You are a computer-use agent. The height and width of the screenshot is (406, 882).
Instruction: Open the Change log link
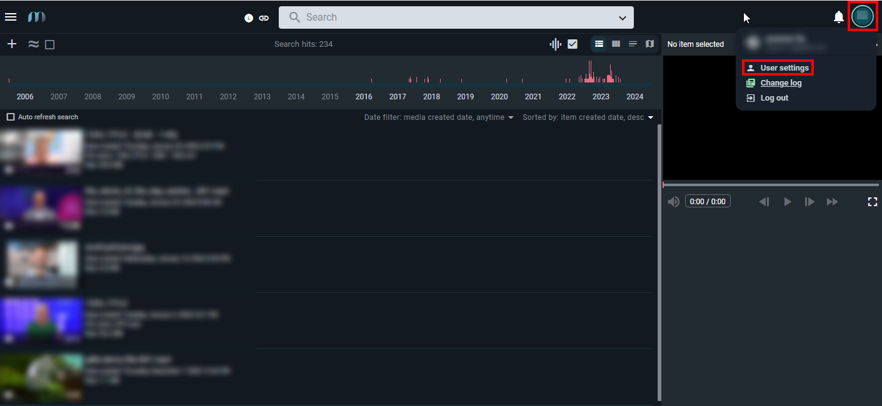click(x=781, y=83)
